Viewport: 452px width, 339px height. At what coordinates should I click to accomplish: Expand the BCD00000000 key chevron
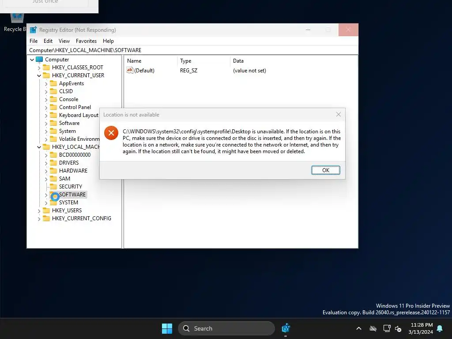46,155
